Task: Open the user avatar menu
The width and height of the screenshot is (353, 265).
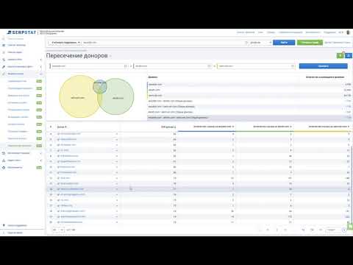Action: pos(348,32)
